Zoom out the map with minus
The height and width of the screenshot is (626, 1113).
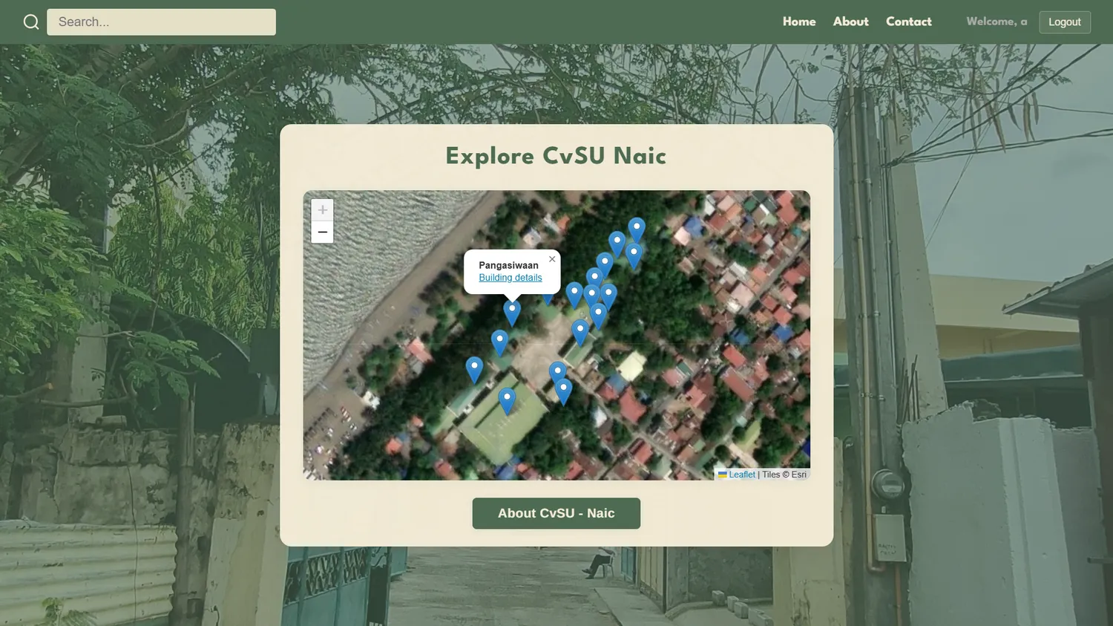pyautogui.click(x=322, y=232)
